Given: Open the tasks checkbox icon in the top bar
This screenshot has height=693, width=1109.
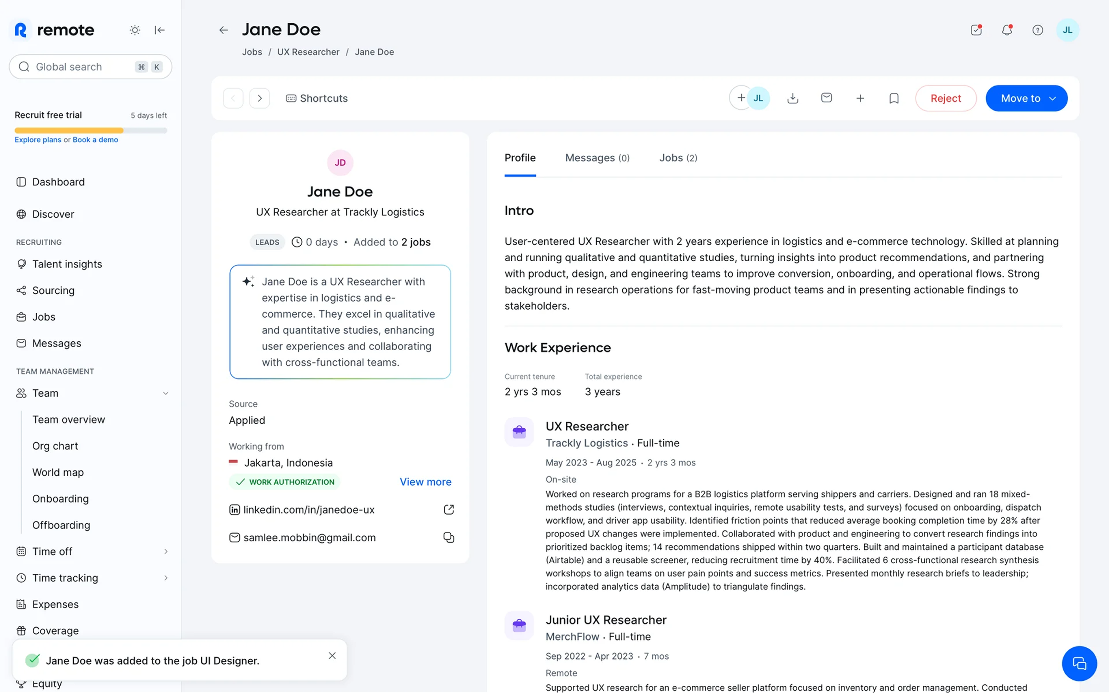Looking at the screenshot, I should 976,30.
